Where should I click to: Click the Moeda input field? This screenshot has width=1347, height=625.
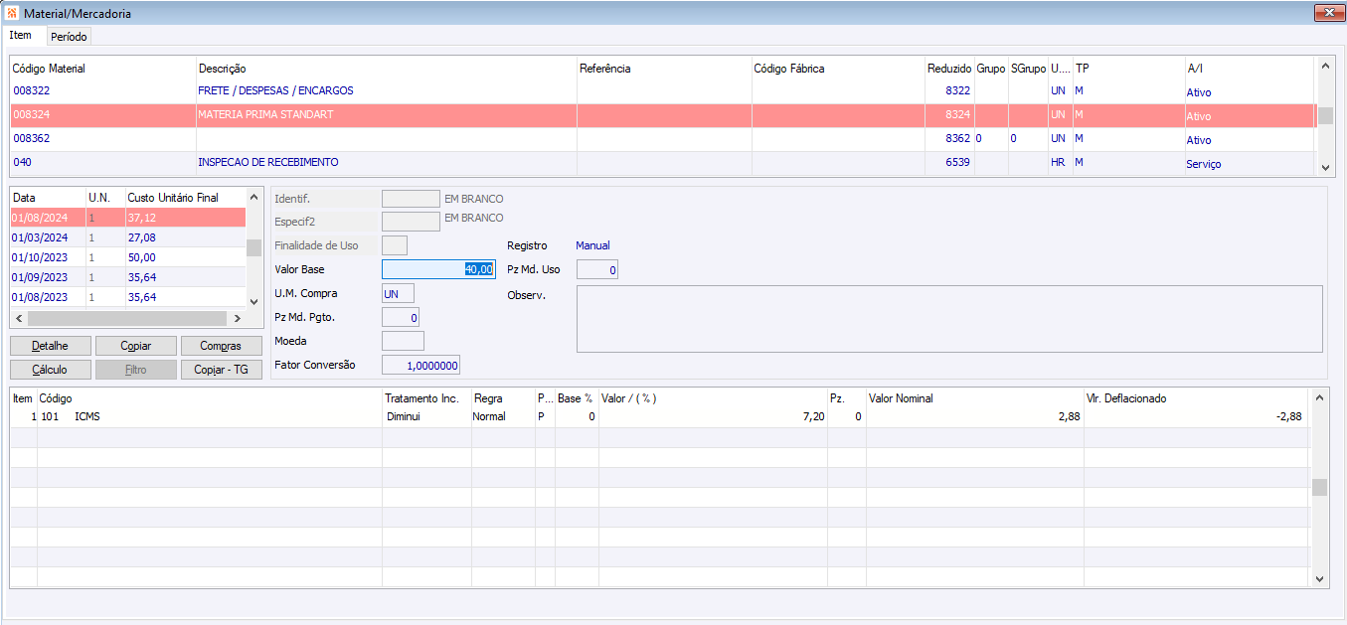403,341
